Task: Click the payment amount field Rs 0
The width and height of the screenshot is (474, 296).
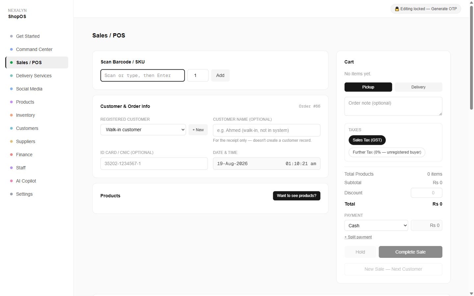Action: 427,225
